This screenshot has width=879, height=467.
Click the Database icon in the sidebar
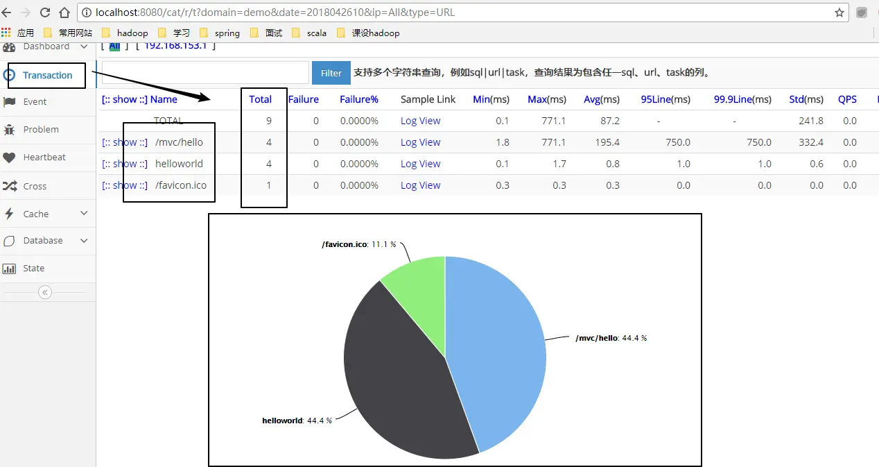point(9,241)
